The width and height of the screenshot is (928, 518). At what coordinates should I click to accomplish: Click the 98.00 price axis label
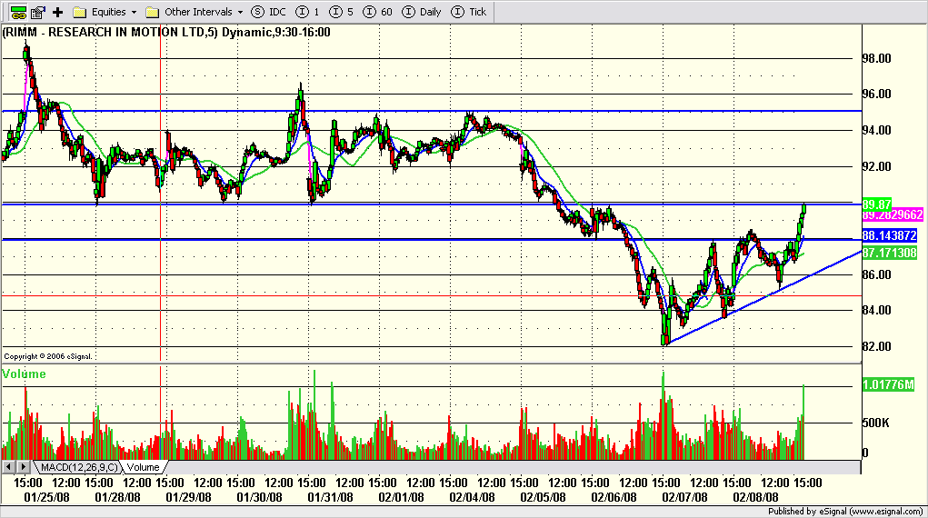tap(876, 58)
